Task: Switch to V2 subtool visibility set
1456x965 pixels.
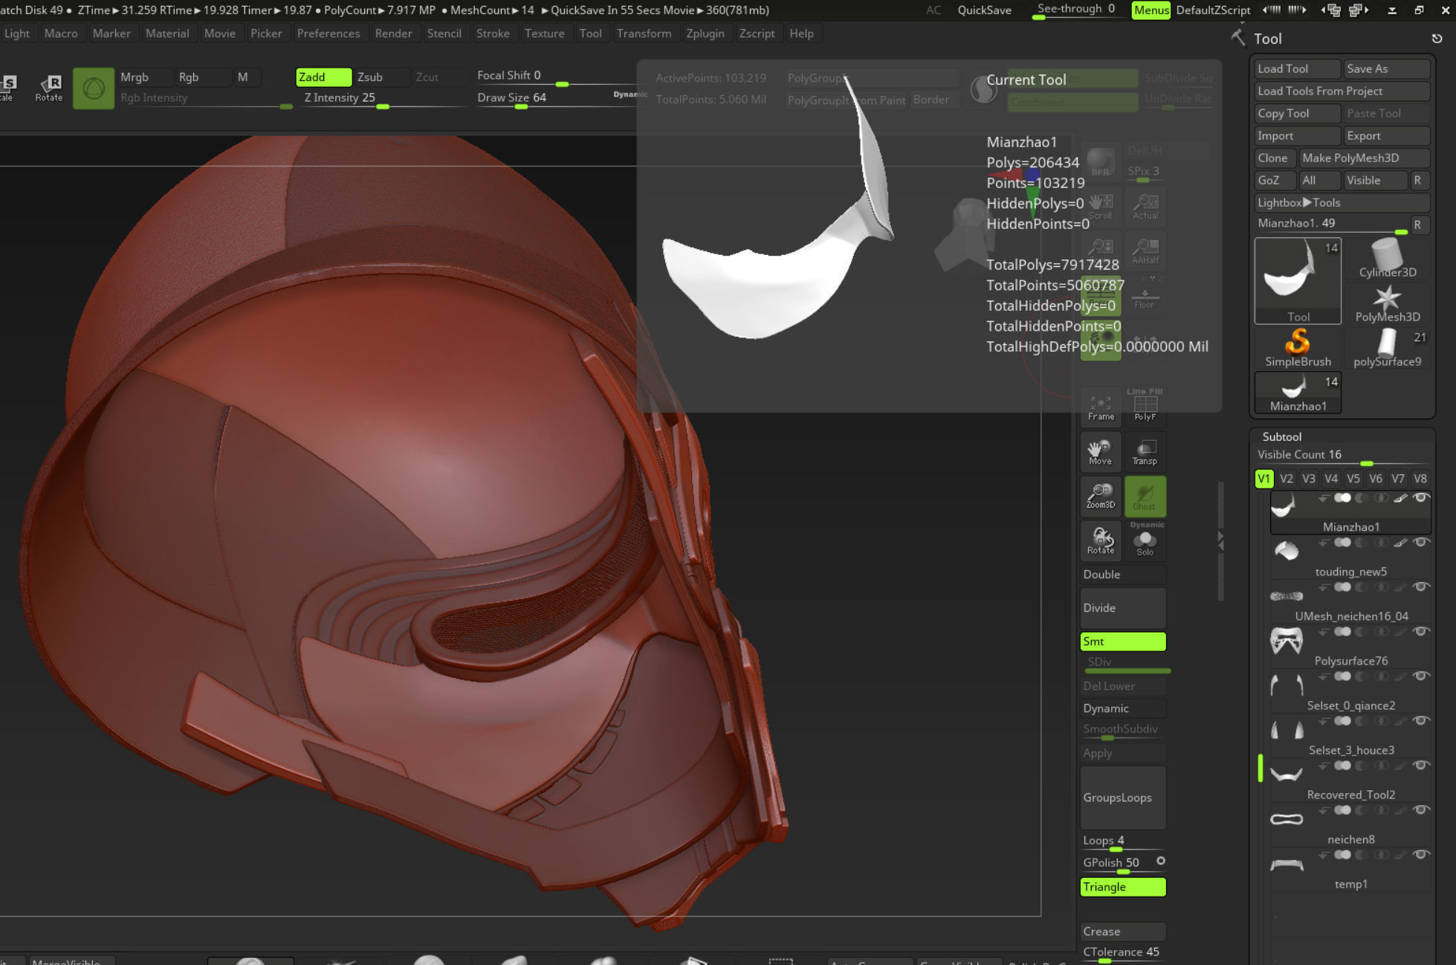Action: [1286, 479]
